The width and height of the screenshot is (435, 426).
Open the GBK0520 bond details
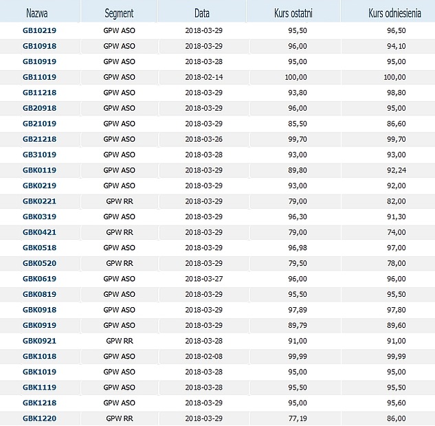(39, 263)
